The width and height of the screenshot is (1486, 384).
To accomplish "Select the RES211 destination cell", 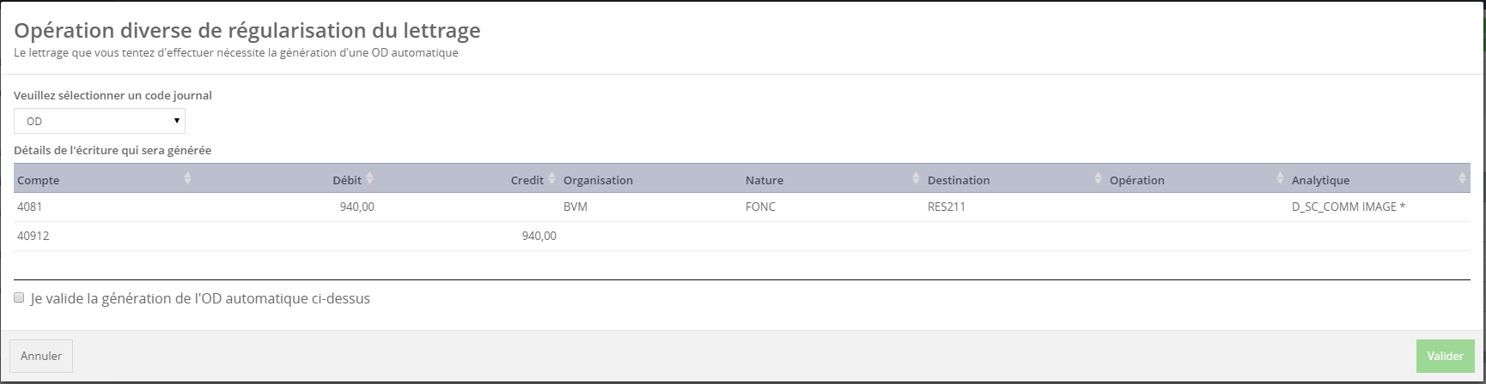I will (947, 207).
